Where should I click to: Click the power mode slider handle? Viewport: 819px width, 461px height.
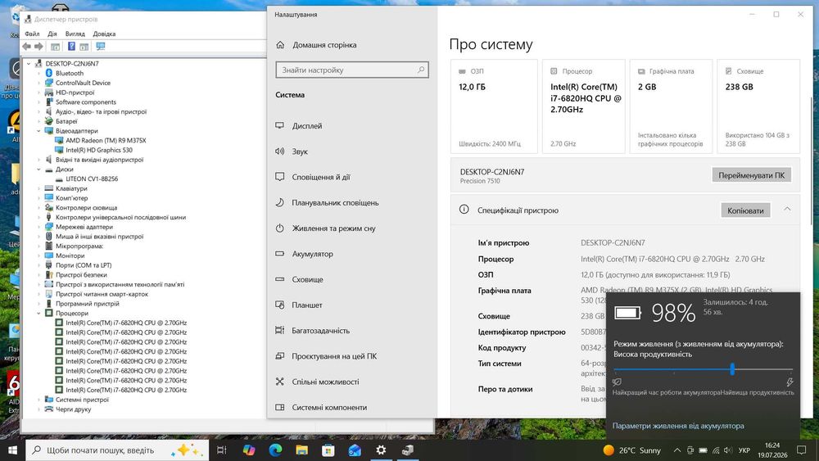coord(732,369)
